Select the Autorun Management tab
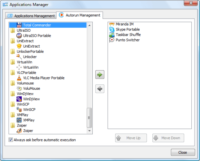 (80, 15)
